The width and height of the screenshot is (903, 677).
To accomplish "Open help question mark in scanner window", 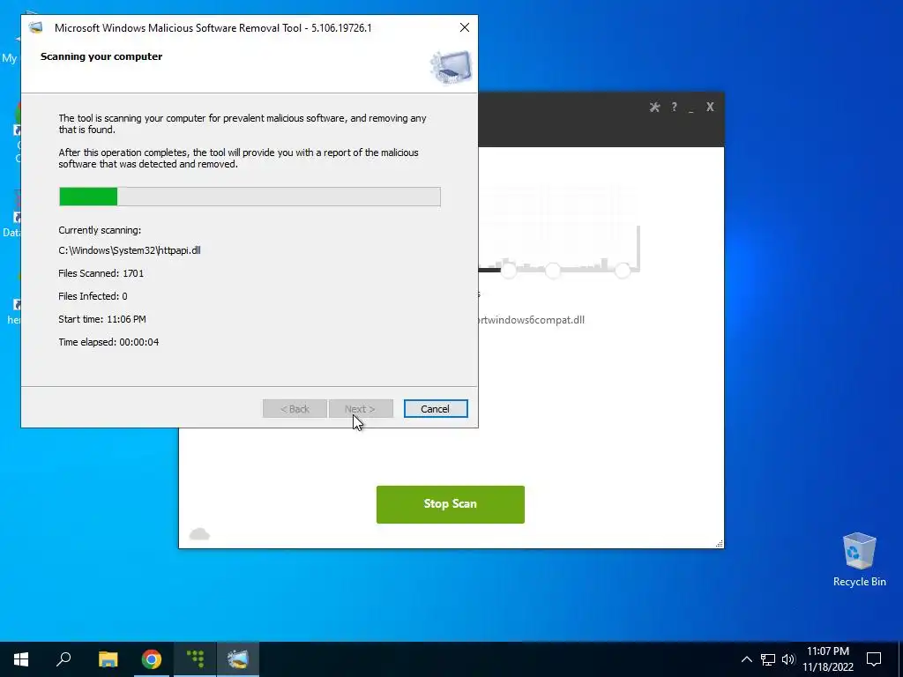I will (674, 107).
